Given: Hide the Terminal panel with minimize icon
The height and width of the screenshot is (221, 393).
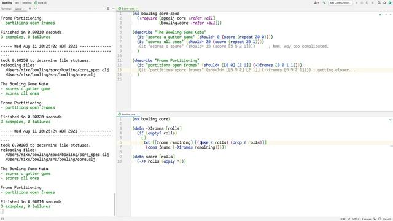Looking at the screenshot, I should point(113,9).
